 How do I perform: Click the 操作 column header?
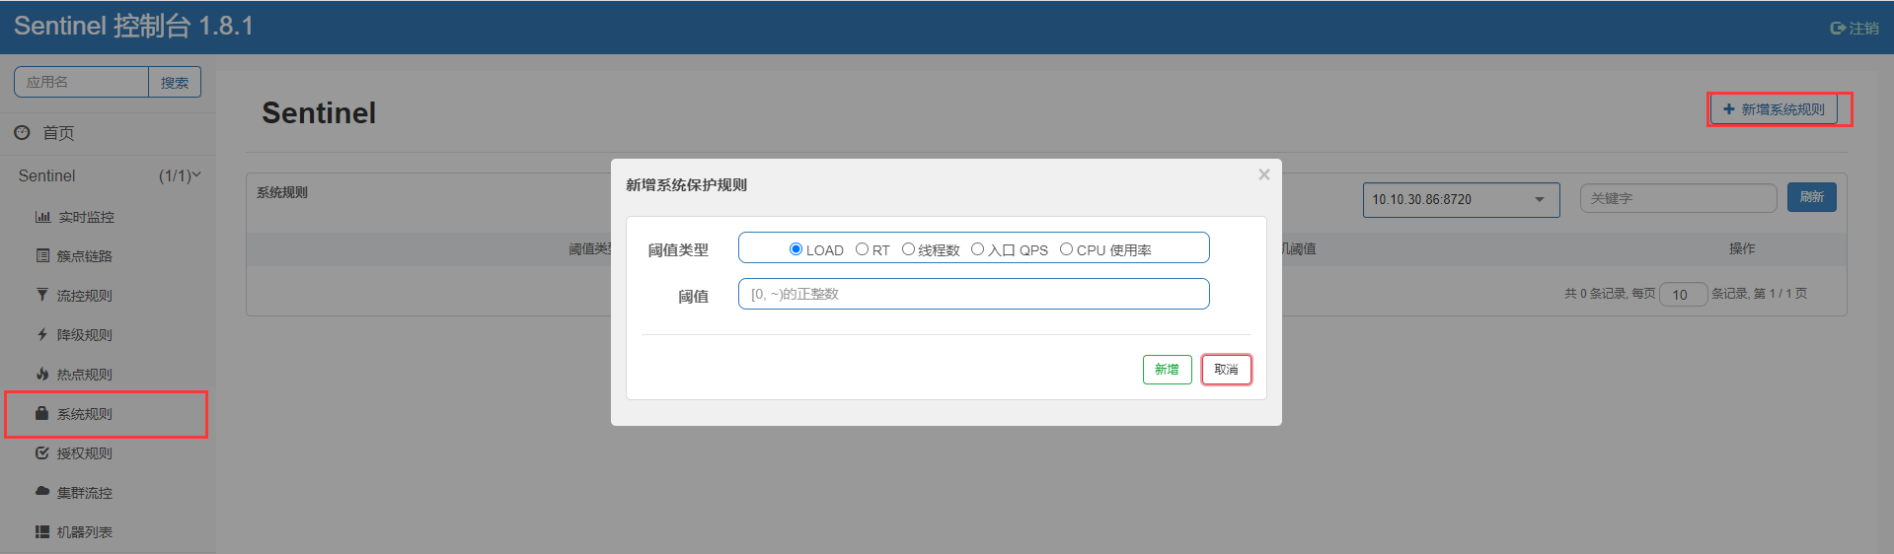(1742, 248)
